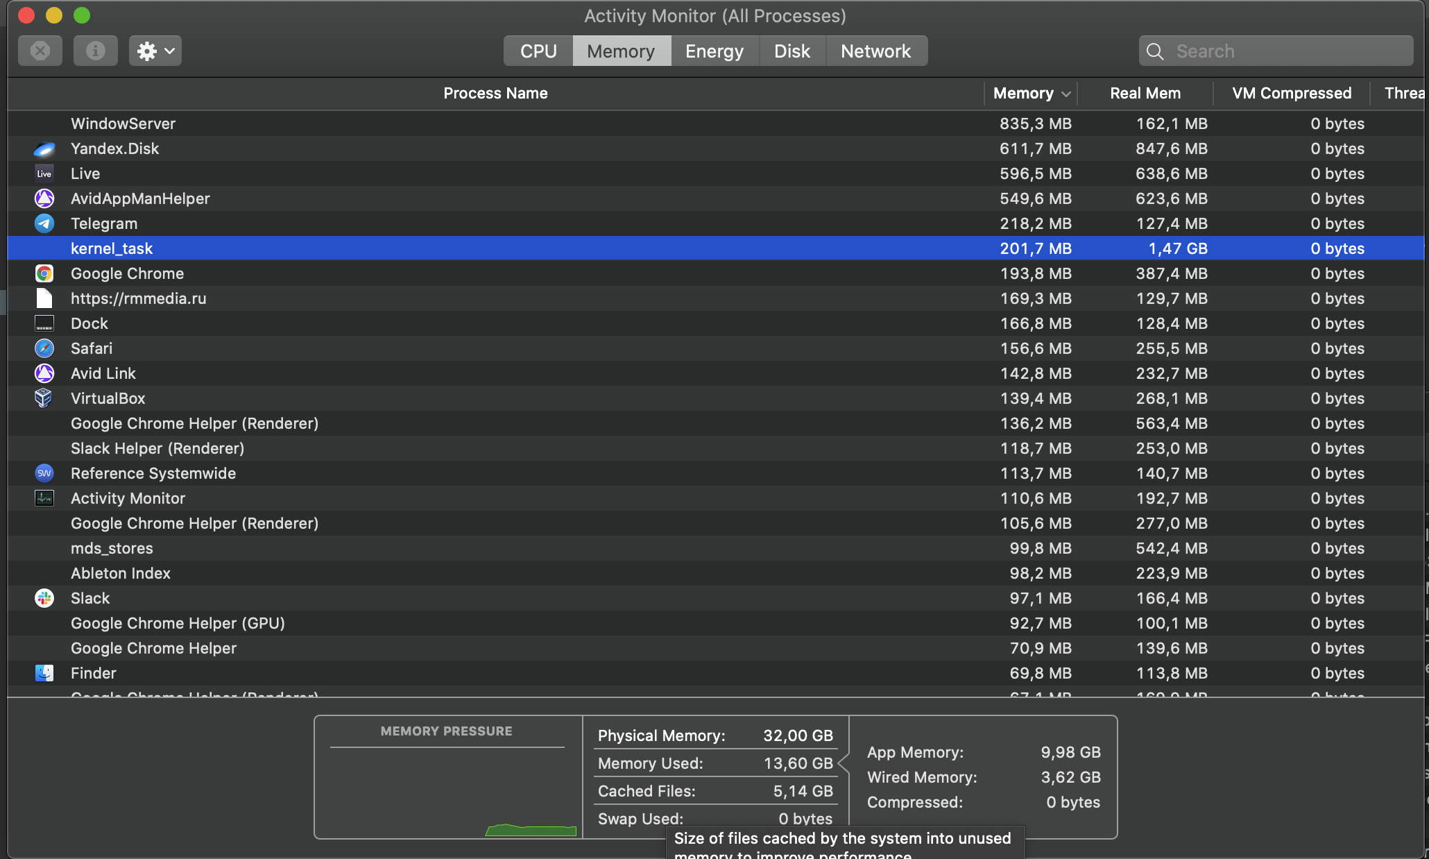1429x859 pixels.
Task: Click the Live text label
Action: (85, 173)
